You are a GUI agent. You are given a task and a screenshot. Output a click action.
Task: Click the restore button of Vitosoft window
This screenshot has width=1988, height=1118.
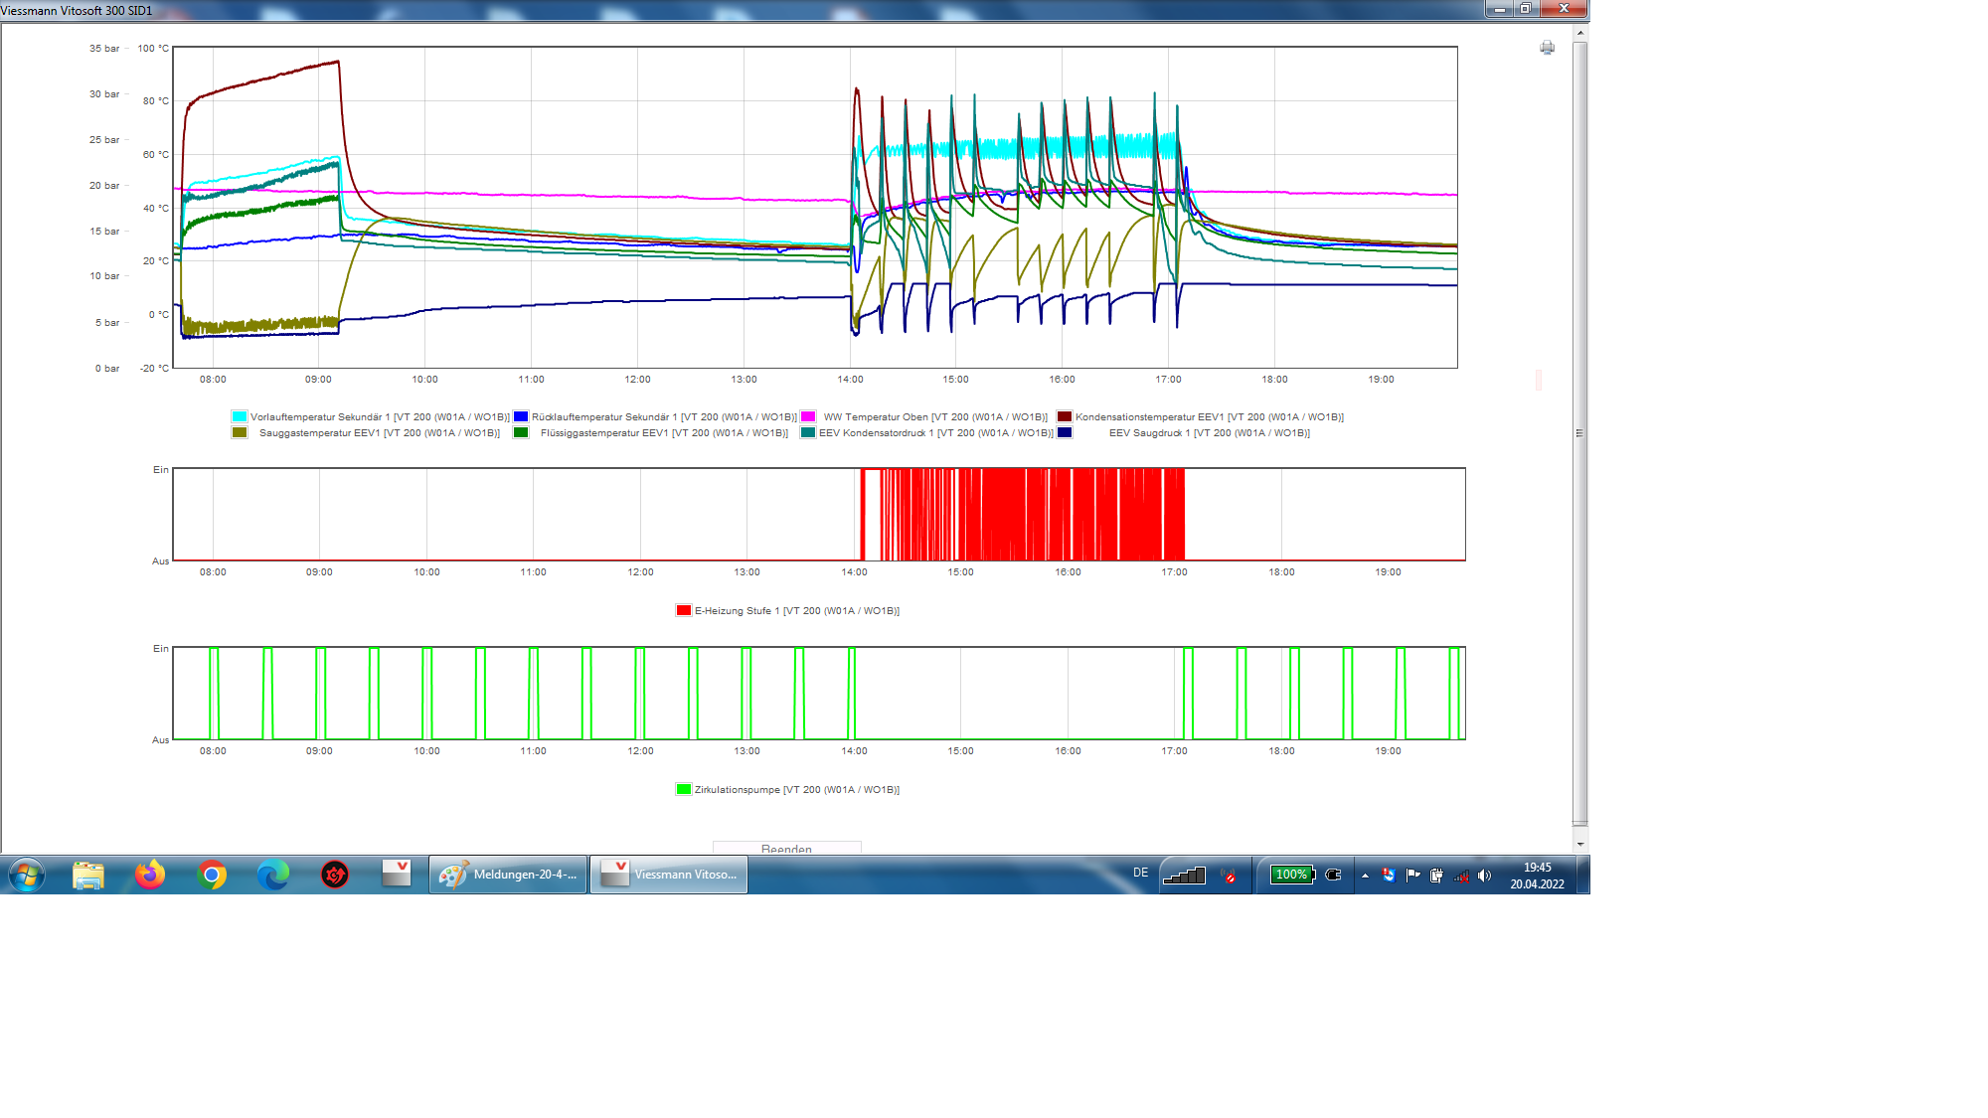pyautogui.click(x=1526, y=8)
